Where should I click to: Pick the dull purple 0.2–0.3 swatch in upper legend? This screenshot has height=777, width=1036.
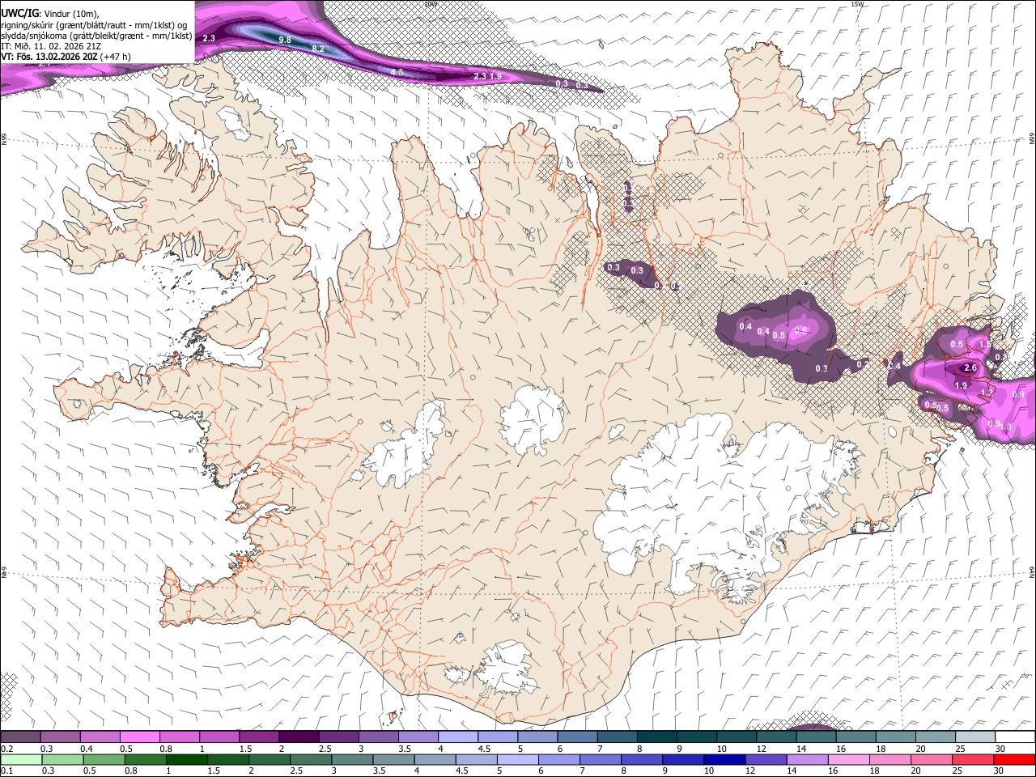[x=20, y=737]
